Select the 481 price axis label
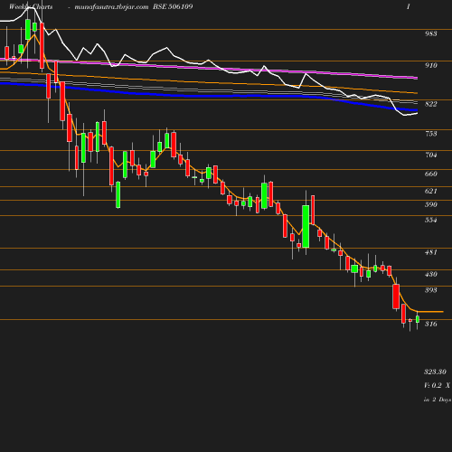This screenshot has width=452, height=452. pyautogui.click(x=431, y=252)
